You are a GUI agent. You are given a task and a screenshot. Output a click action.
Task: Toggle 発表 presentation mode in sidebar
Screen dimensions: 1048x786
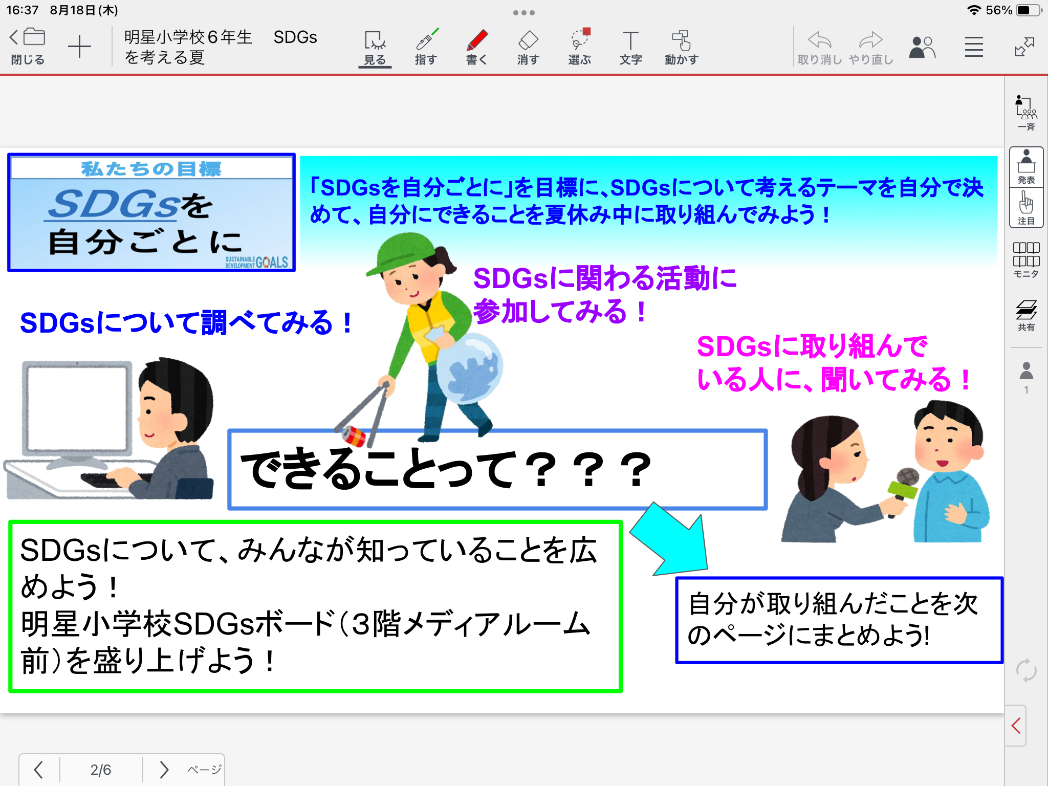click(x=1026, y=167)
